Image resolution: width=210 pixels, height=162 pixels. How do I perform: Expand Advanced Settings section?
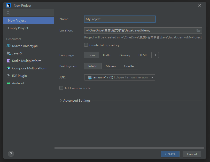point(61,100)
